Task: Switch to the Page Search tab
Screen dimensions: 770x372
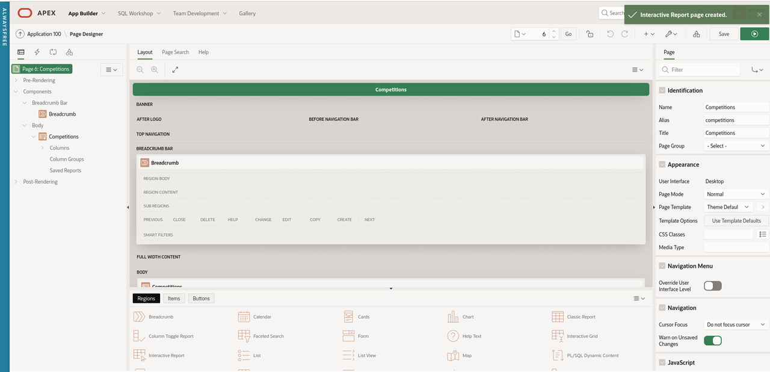Action: (175, 52)
